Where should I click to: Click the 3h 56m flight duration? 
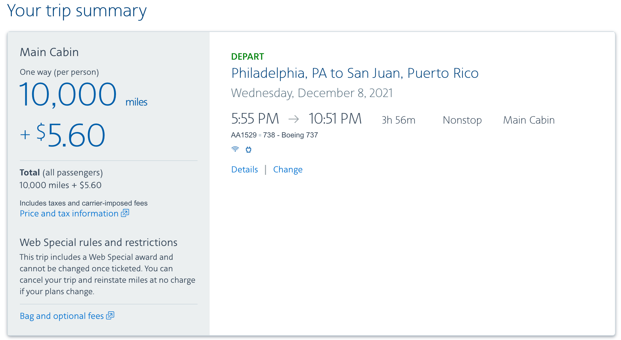398,120
